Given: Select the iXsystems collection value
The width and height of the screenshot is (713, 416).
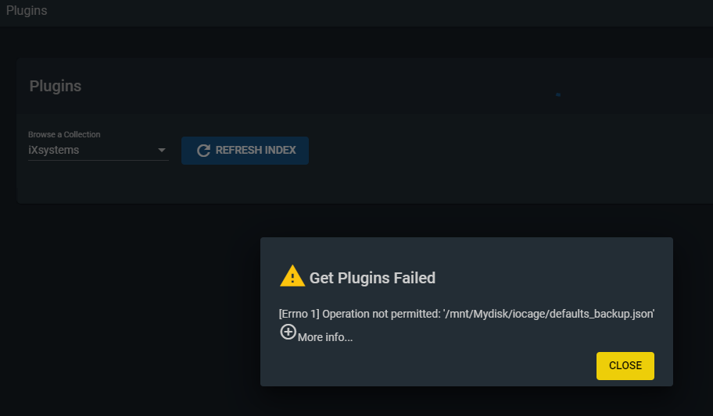Looking at the screenshot, I should tap(54, 150).
